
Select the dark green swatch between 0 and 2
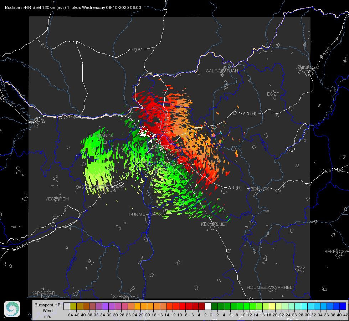[x=214, y=306]
